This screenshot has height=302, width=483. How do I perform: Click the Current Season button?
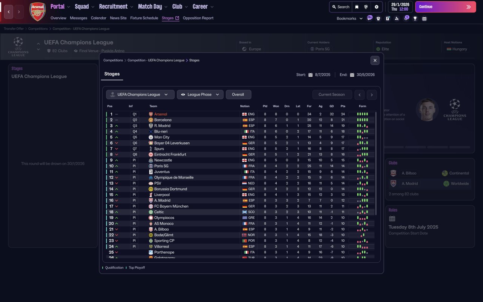[x=332, y=95]
